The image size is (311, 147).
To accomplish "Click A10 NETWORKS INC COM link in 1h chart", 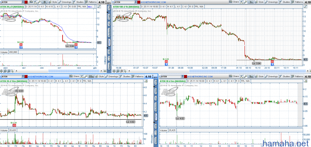I will tap(153, 2).
